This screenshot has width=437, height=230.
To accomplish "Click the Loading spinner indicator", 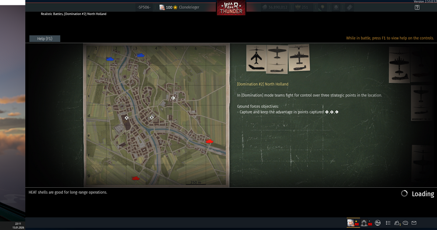I will (404, 193).
